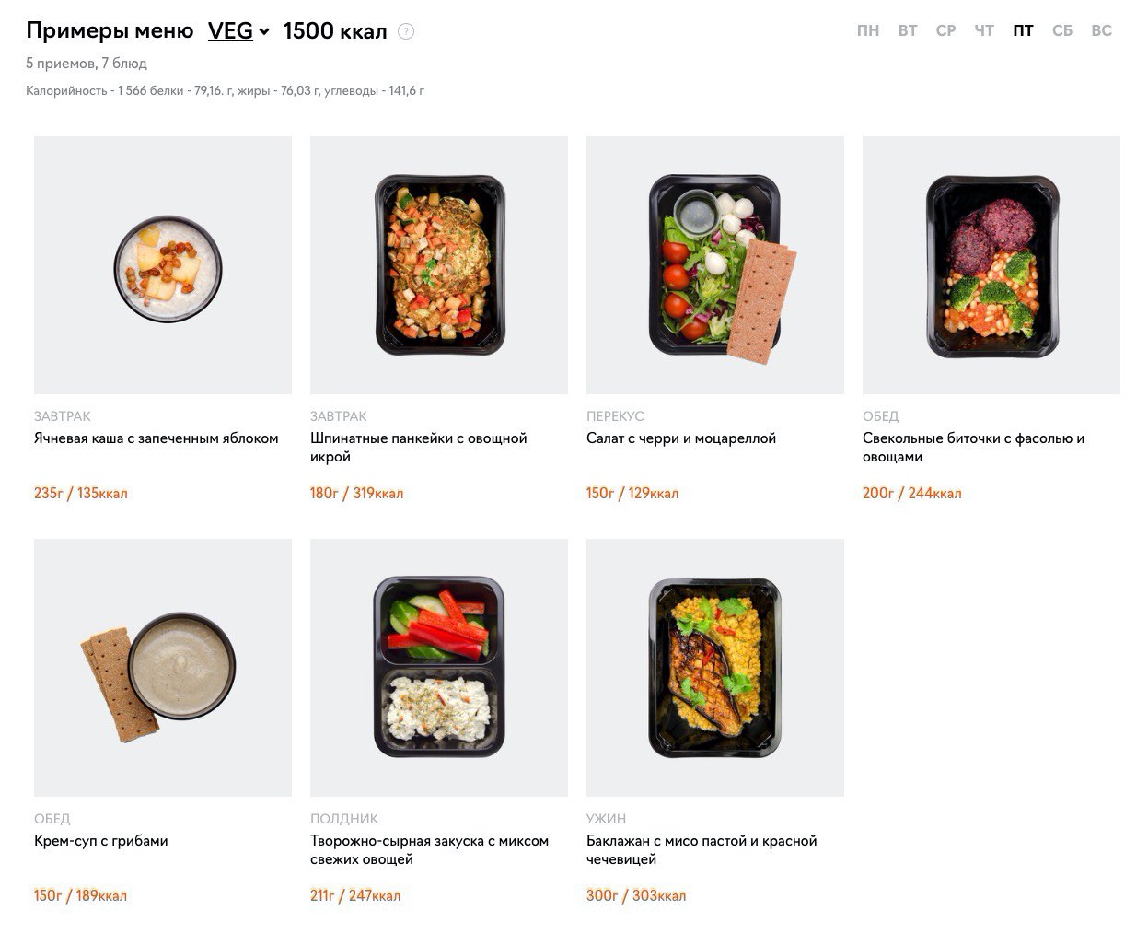Click the Крем-суп с грибами dish name
This screenshot has width=1148, height=946.
click(x=101, y=841)
